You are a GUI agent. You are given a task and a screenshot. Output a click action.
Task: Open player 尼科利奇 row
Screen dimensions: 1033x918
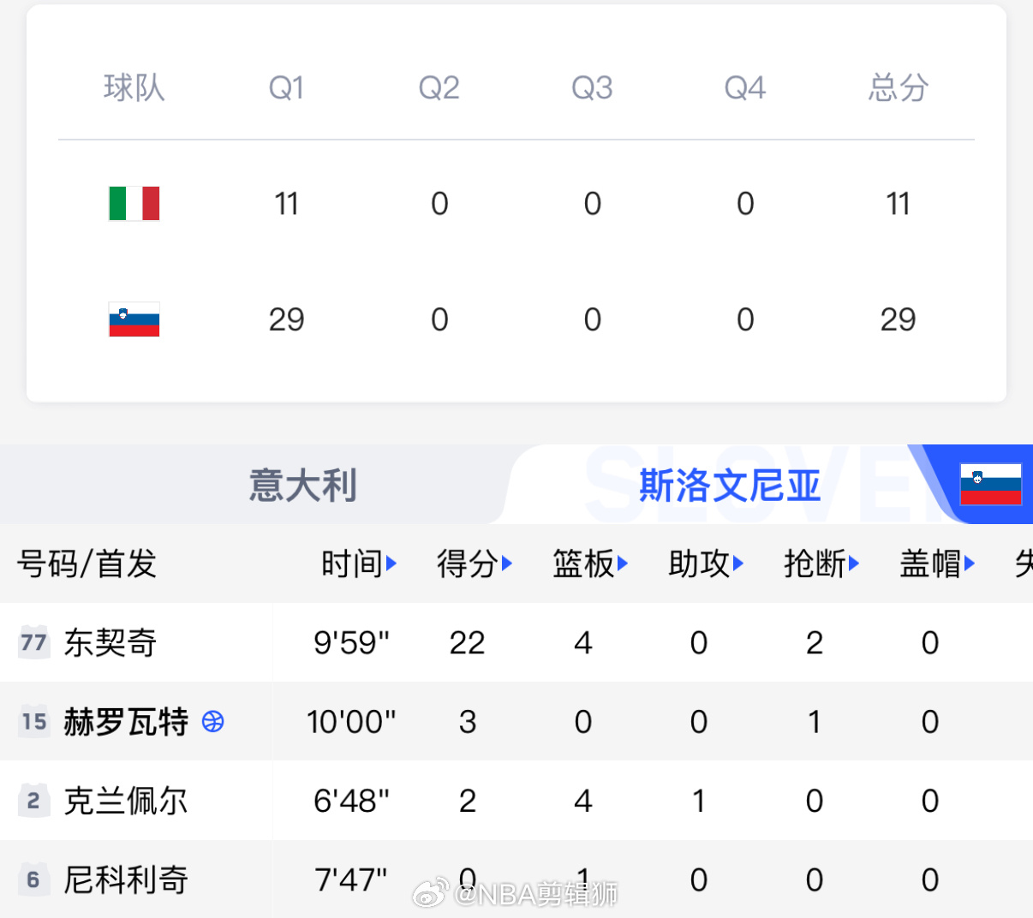pyautogui.click(x=516, y=879)
